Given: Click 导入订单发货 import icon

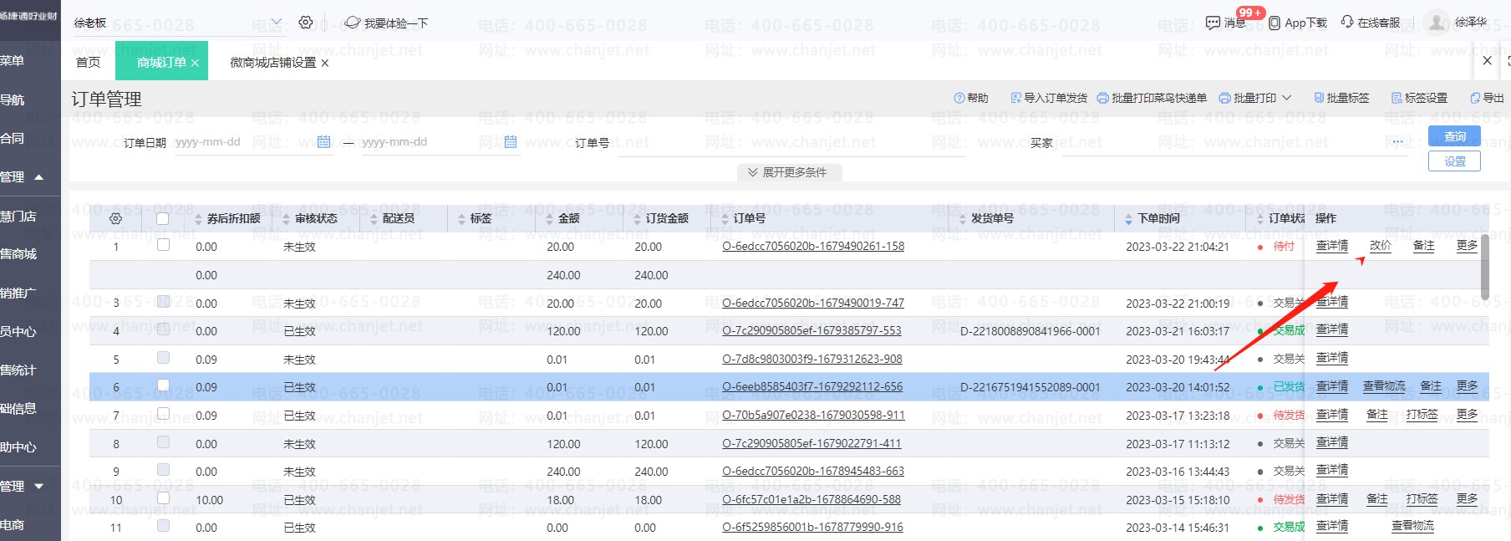Looking at the screenshot, I should (1016, 98).
